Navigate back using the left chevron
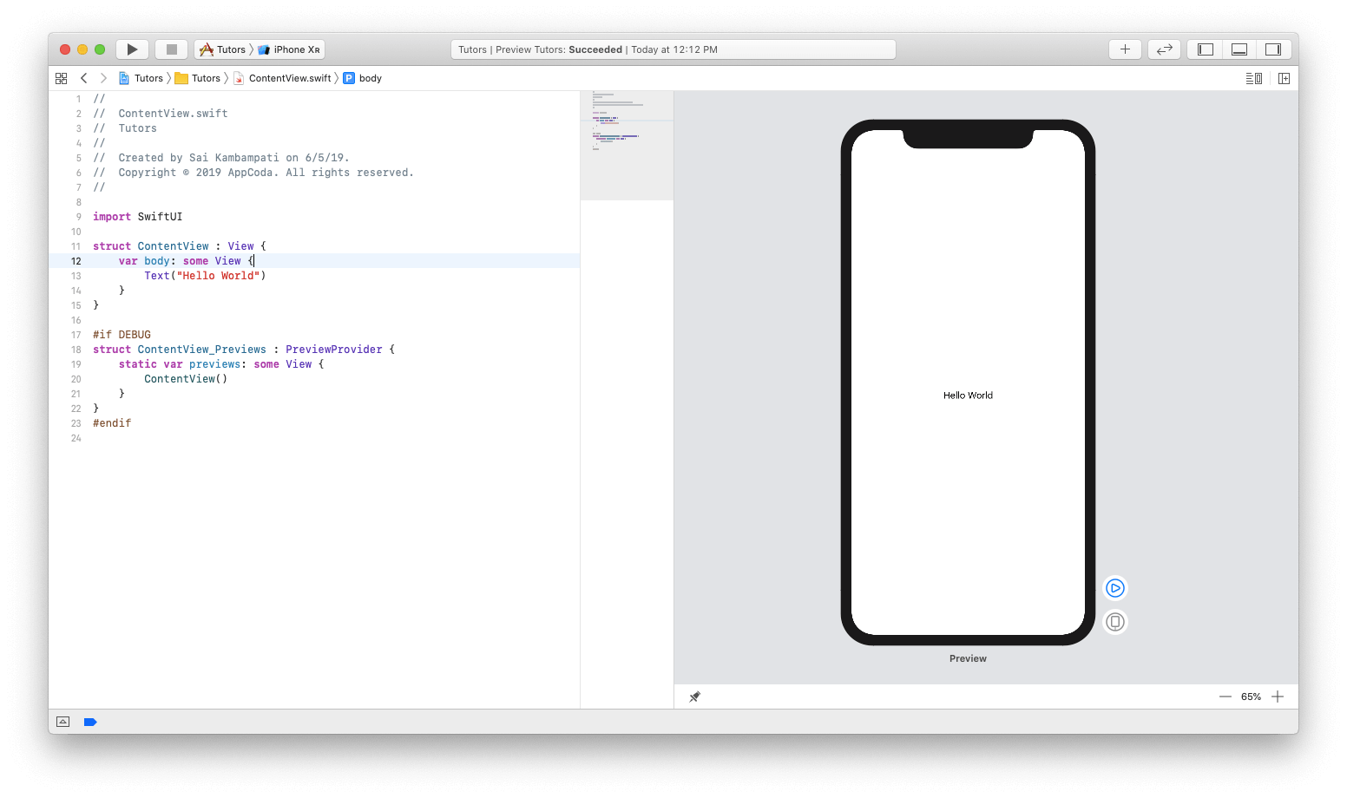Viewport: 1347px width, 798px height. pyautogui.click(x=83, y=78)
